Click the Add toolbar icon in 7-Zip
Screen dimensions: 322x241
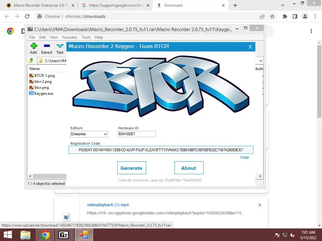tap(33, 48)
